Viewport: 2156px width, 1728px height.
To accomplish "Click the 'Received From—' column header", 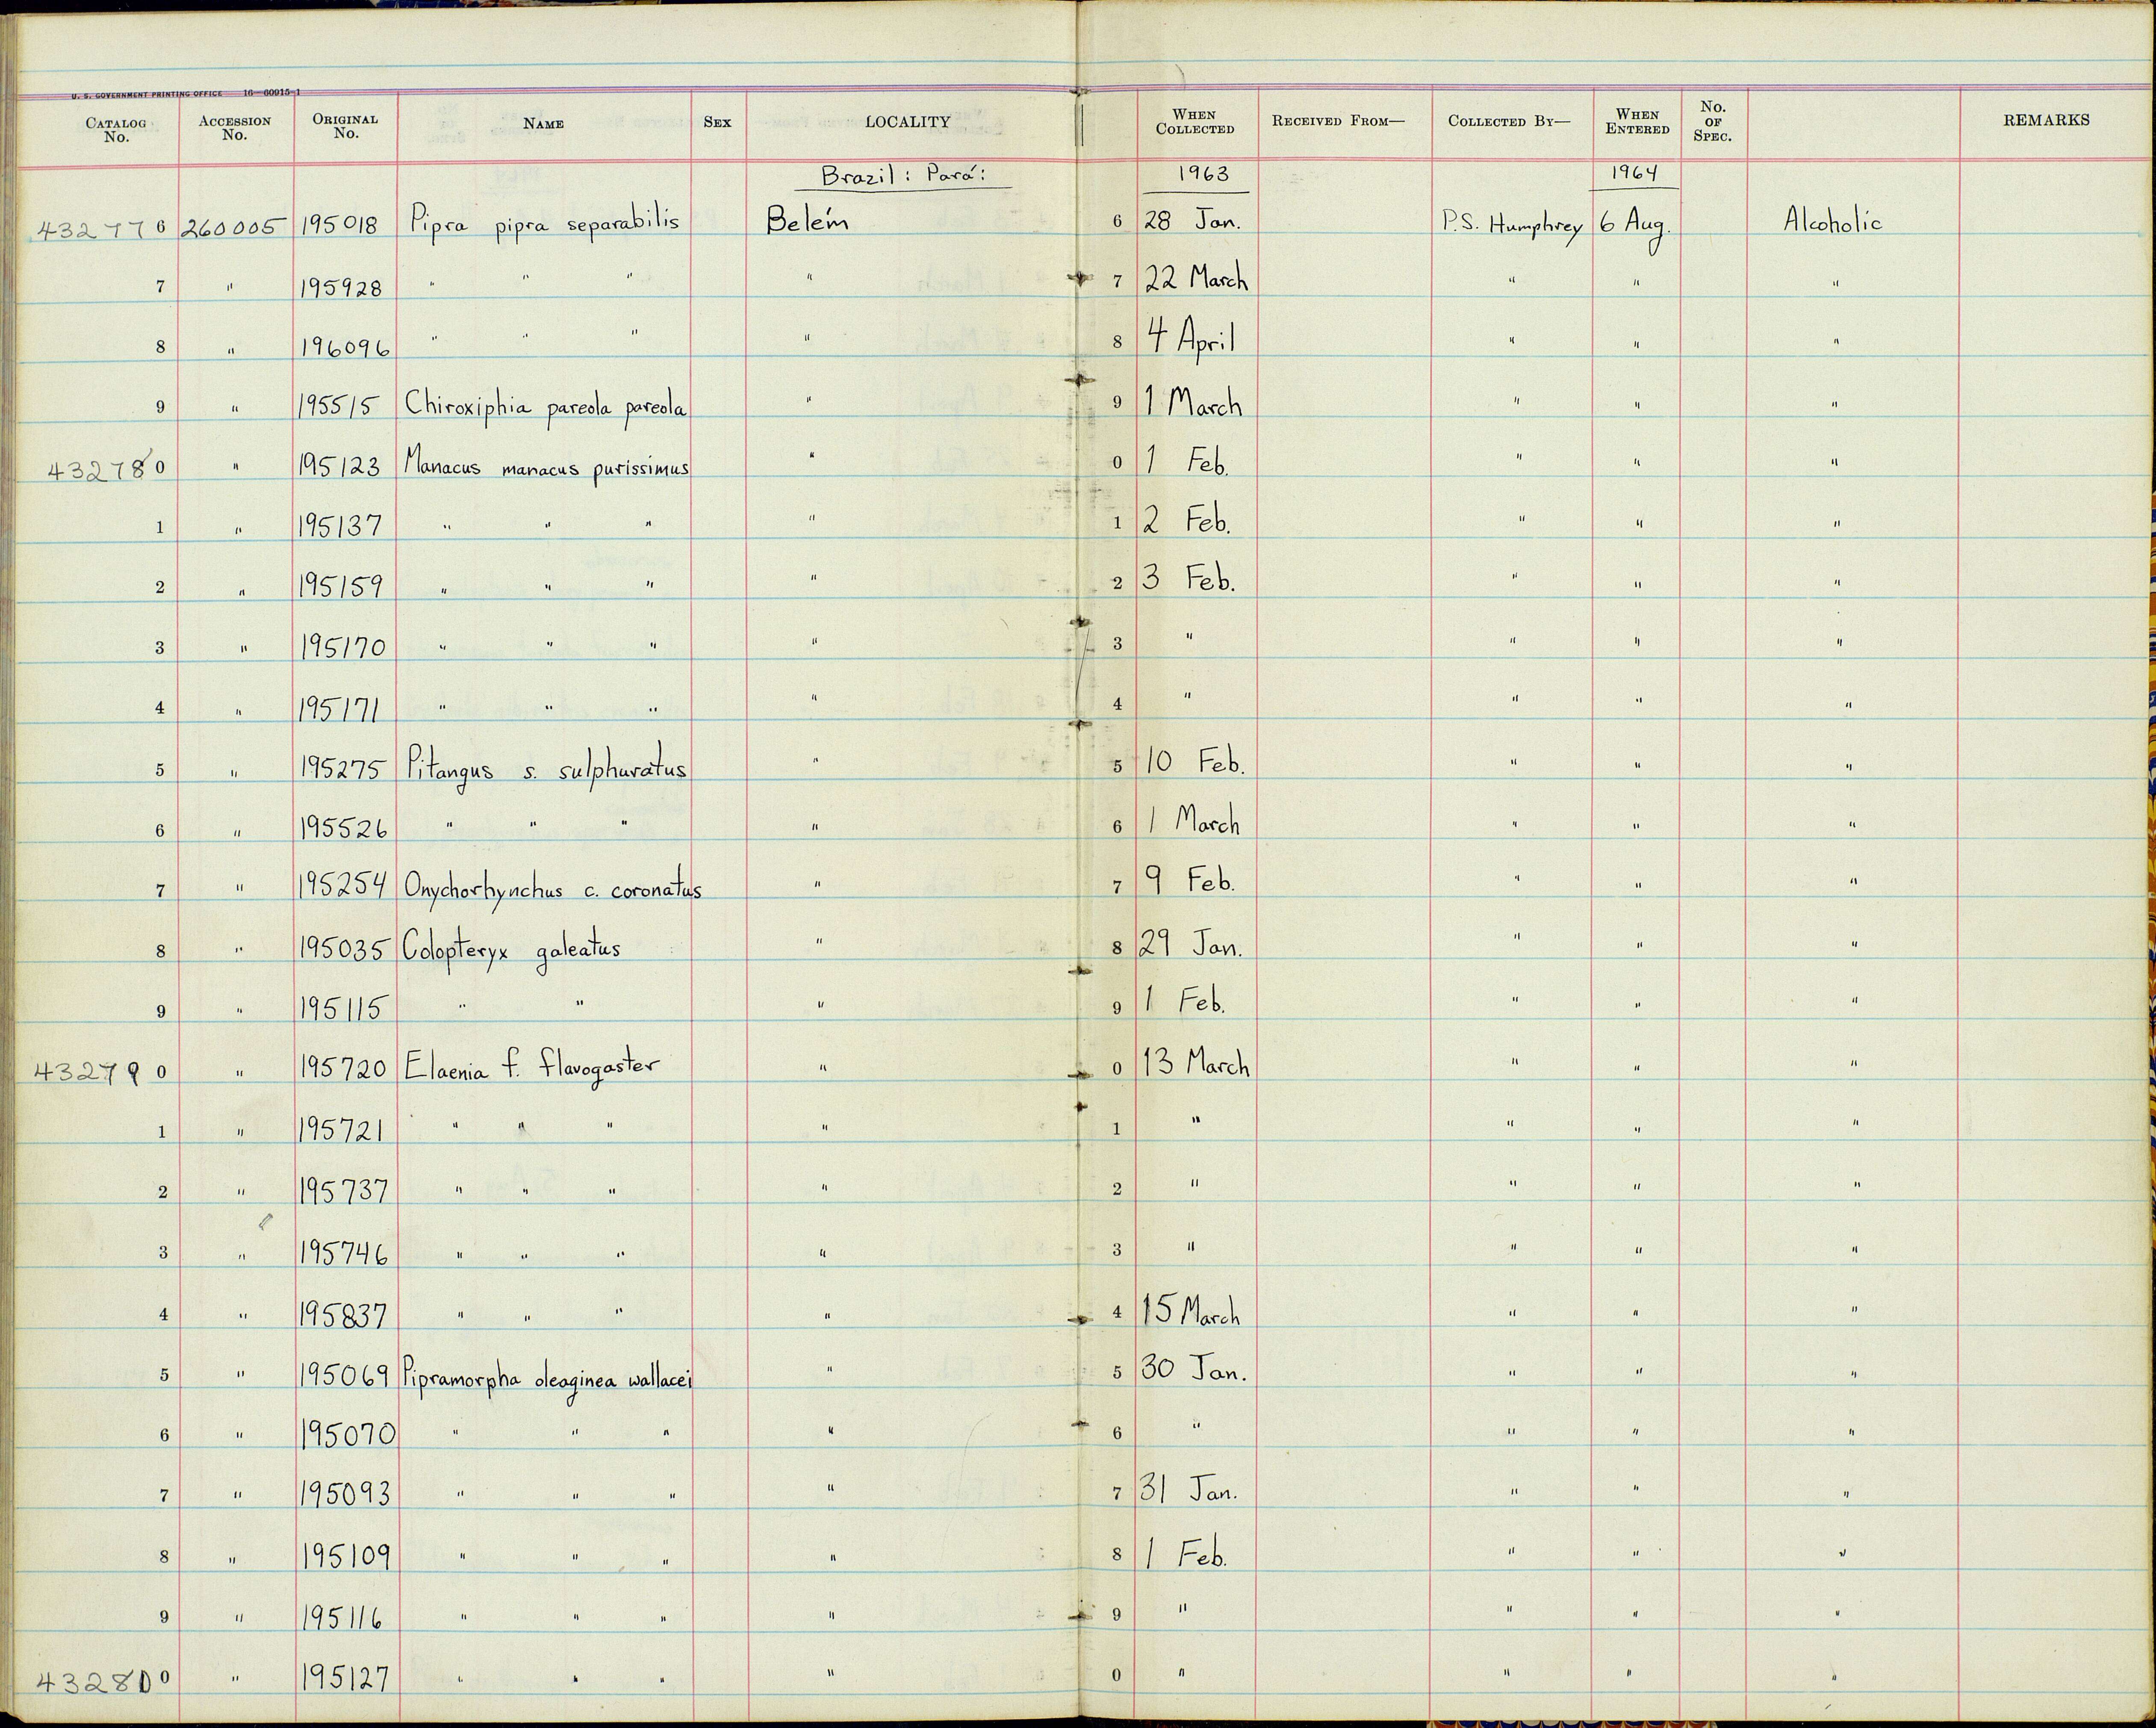I will coord(1338,121).
